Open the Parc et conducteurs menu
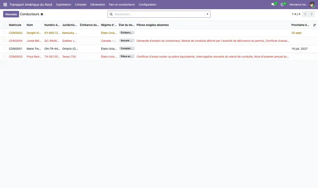This screenshot has width=318, height=188. pyautogui.click(x=122, y=4)
